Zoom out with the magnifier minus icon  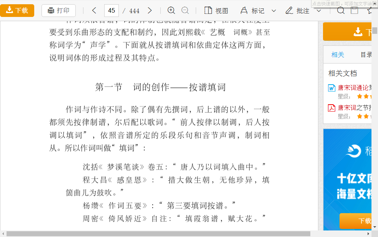[185, 10]
